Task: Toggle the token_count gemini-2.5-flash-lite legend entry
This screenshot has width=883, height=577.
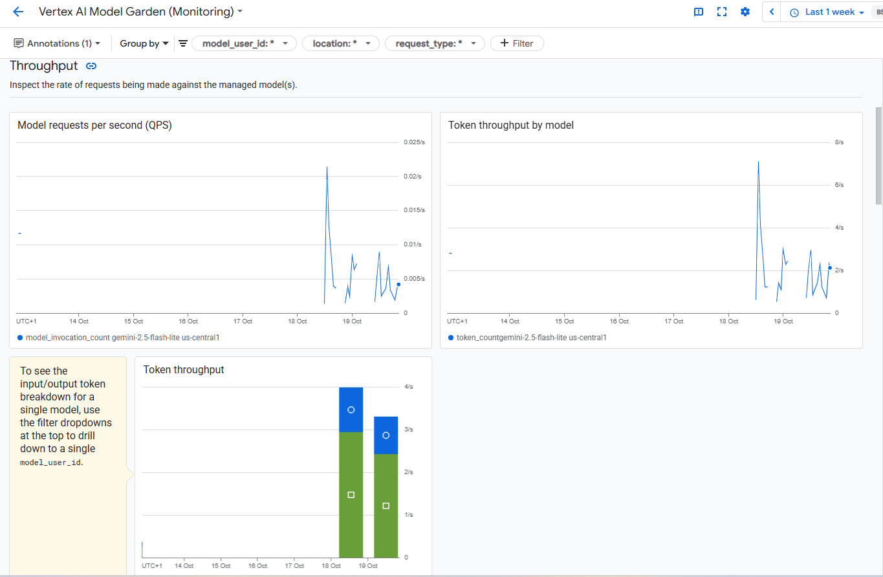Action: (x=527, y=338)
